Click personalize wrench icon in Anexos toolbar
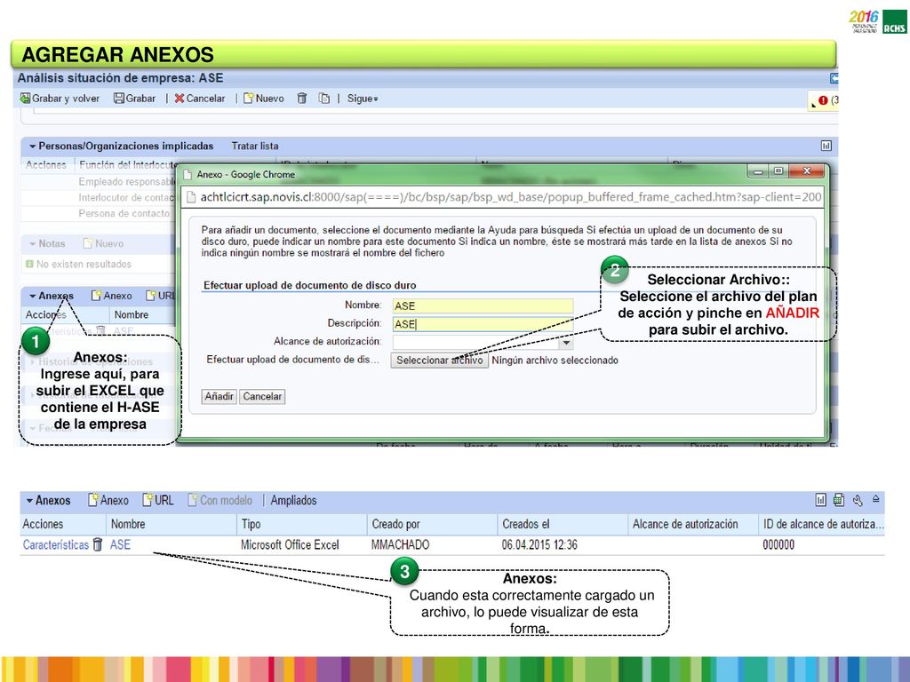Image resolution: width=910 pixels, height=682 pixels. coord(858,500)
